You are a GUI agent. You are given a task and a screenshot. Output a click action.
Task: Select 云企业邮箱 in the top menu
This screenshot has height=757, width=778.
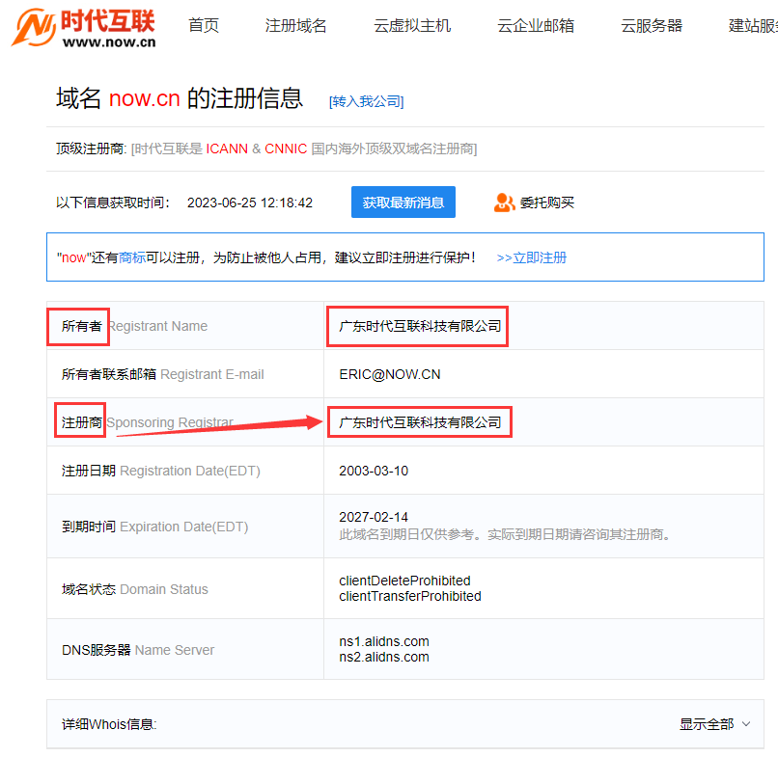536,25
